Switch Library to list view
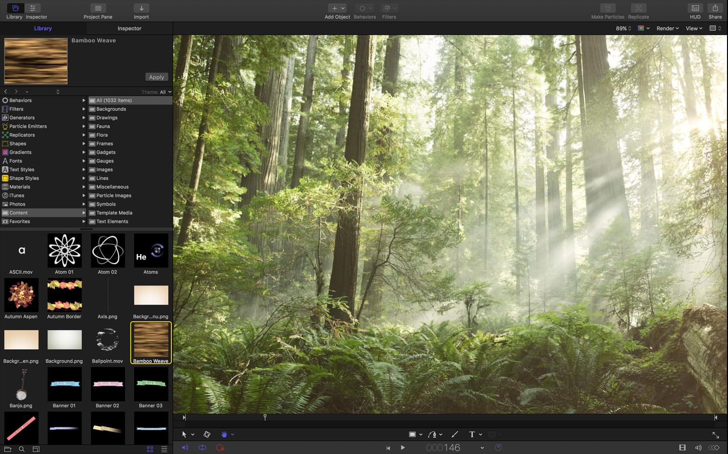The image size is (728, 454). pos(164,449)
